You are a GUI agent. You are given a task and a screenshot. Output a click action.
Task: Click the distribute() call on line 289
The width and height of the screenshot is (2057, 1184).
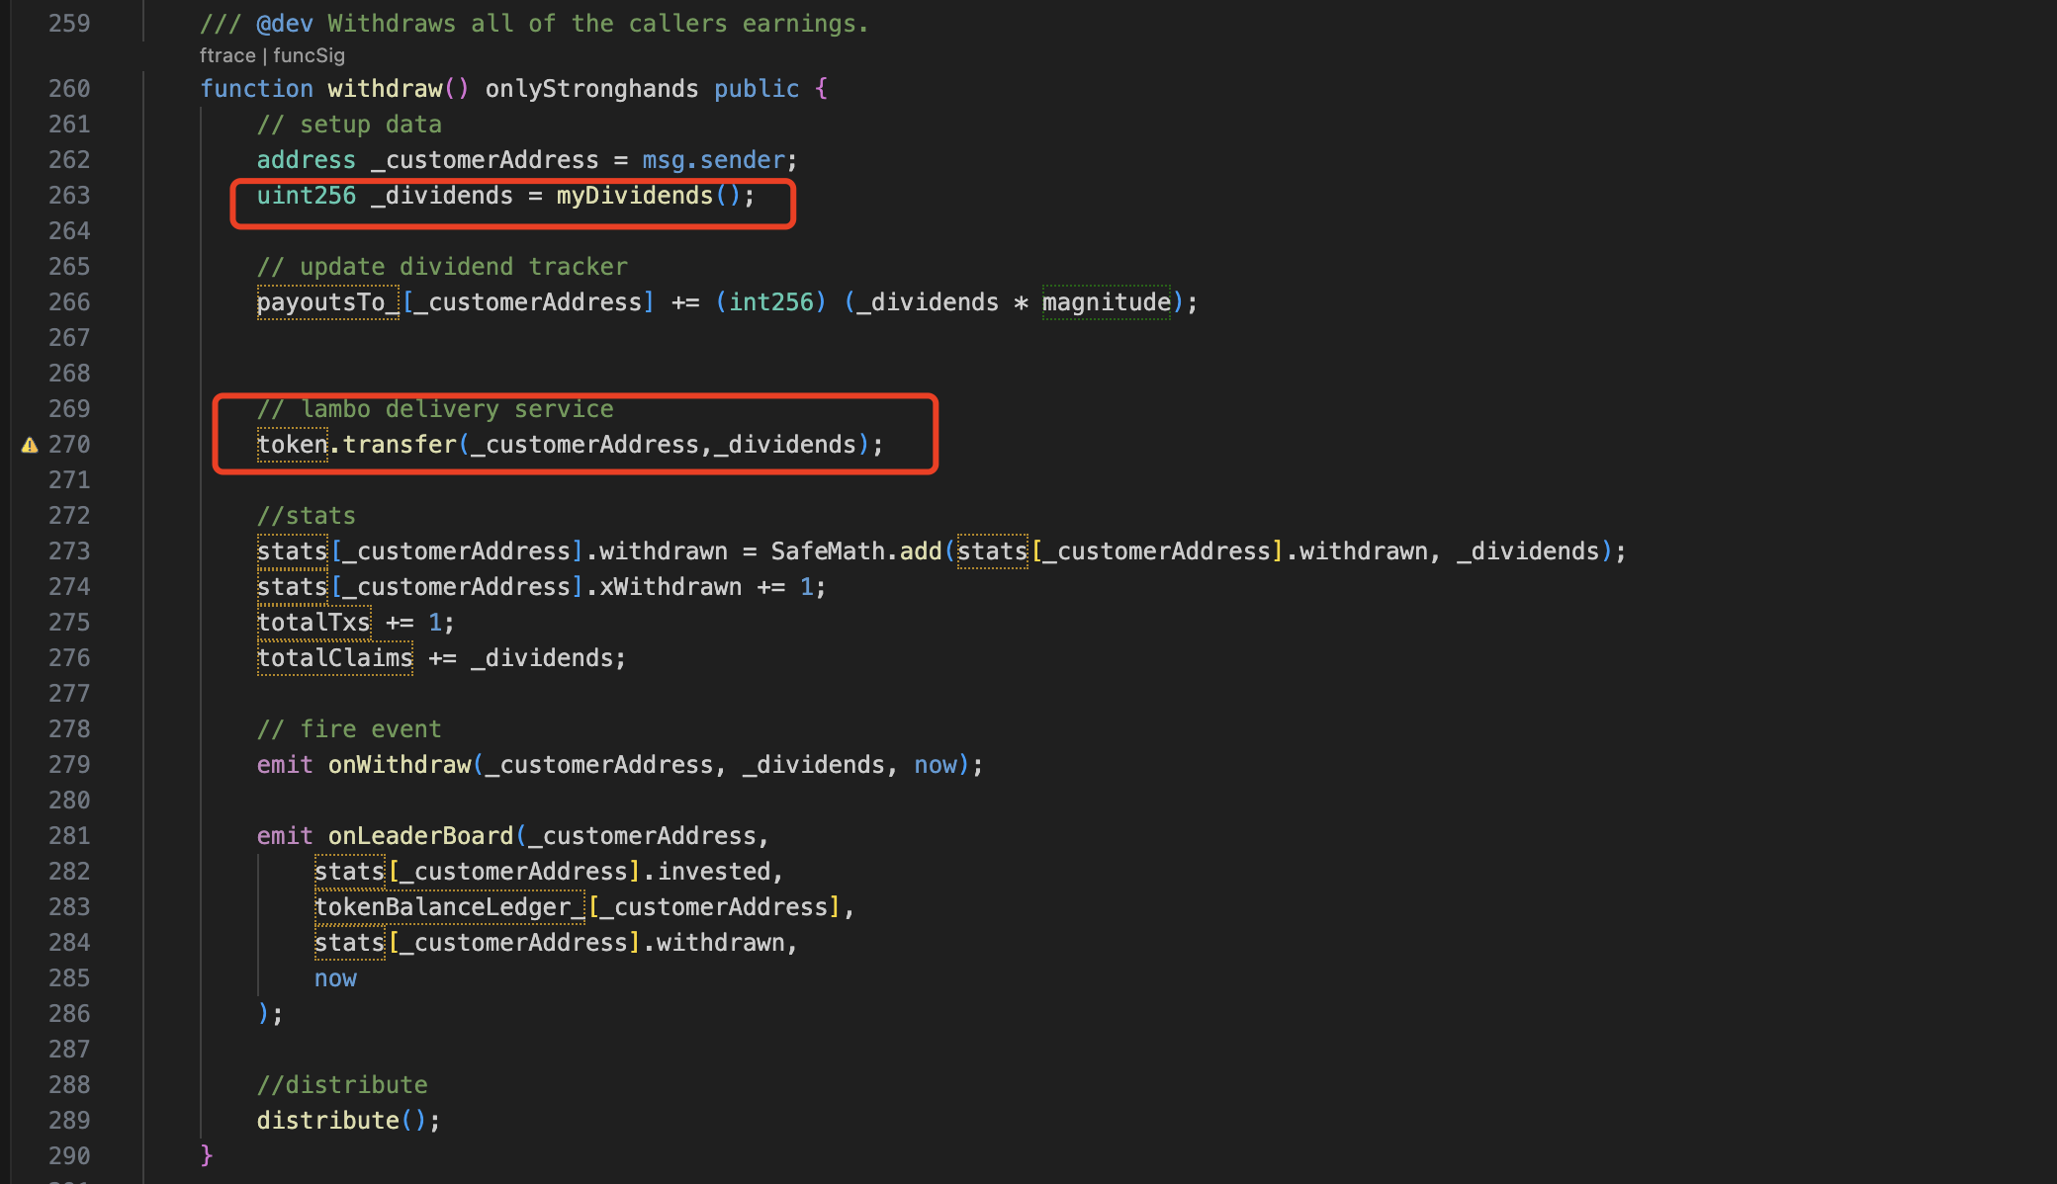(341, 1121)
